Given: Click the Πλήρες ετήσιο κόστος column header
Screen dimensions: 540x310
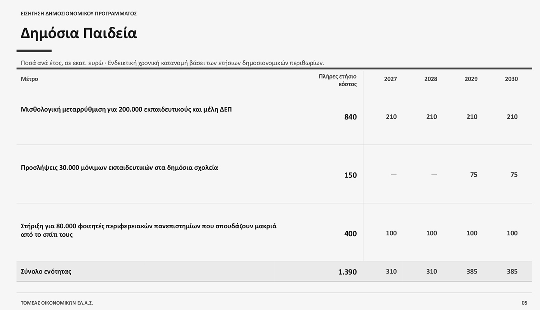Looking at the screenshot, I should pyautogui.click(x=338, y=80).
